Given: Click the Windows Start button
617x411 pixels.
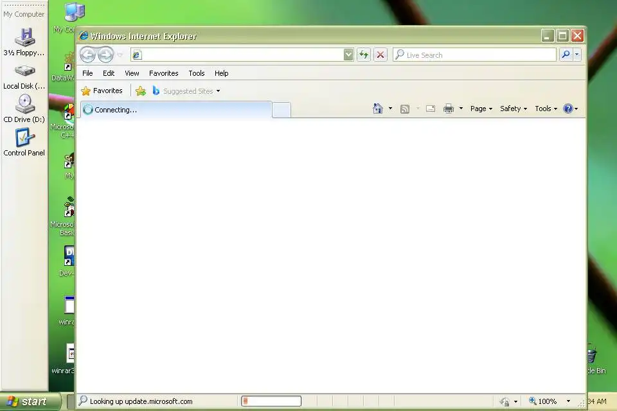Looking at the screenshot, I should click(31, 401).
